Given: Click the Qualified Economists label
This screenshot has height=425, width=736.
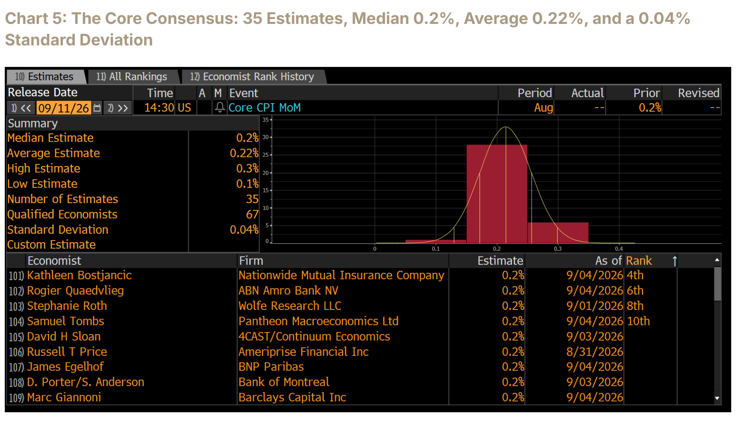Looking at the screenshot, I should tap(62, 214).
